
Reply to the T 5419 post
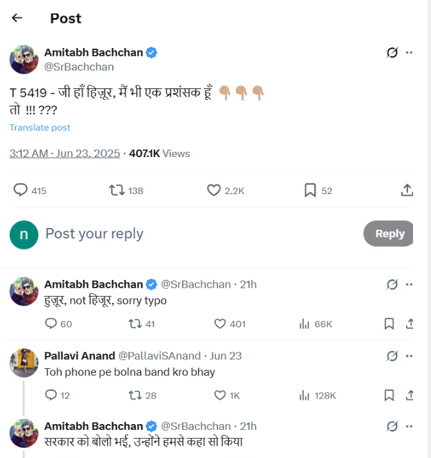tap(21, 190)
